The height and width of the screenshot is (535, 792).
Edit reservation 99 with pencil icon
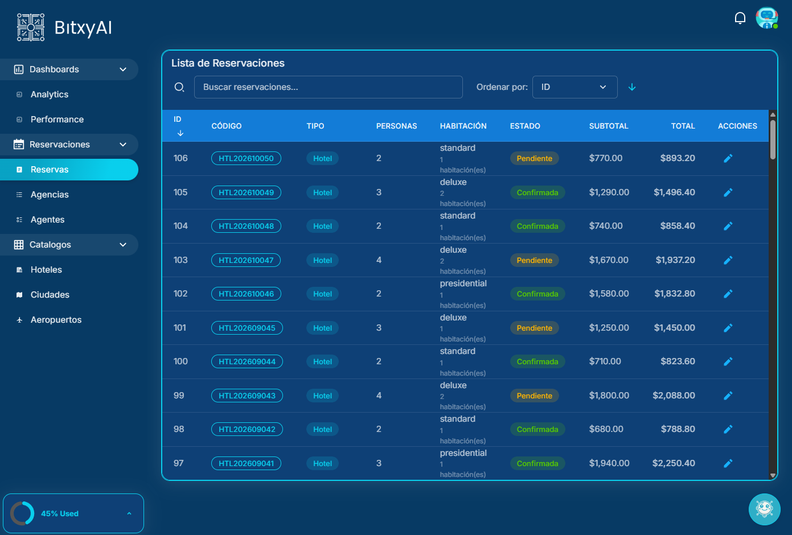coord(728,396)
